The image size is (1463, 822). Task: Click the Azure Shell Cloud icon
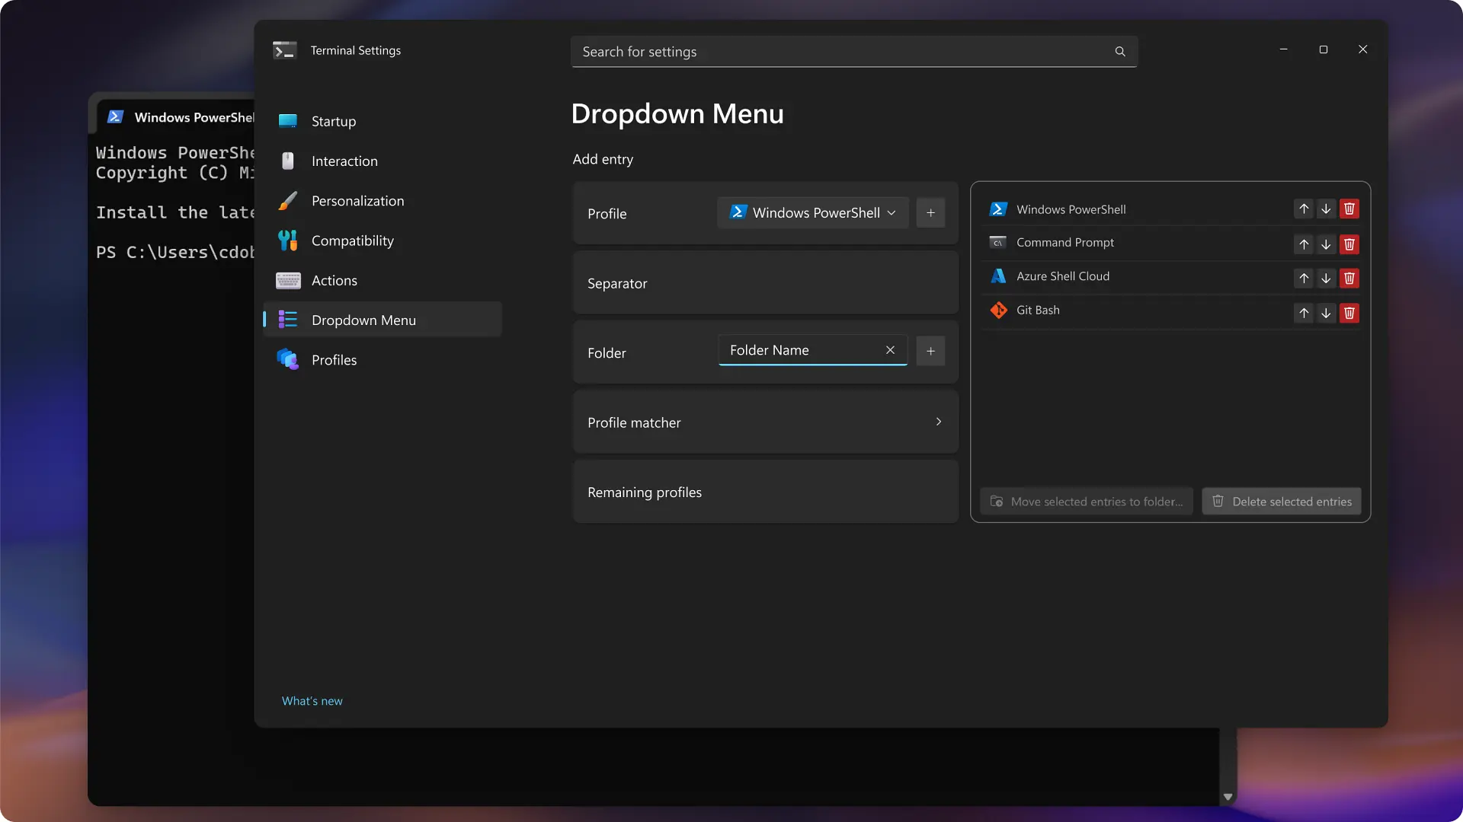click(x=998, y=276)
